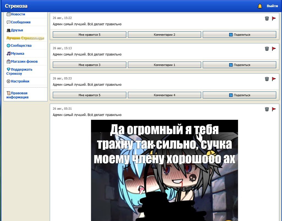This screenshot has height=221, width=282.
Task: Report the 15:22 post with flag icon
Action: (x=274, y=18)
